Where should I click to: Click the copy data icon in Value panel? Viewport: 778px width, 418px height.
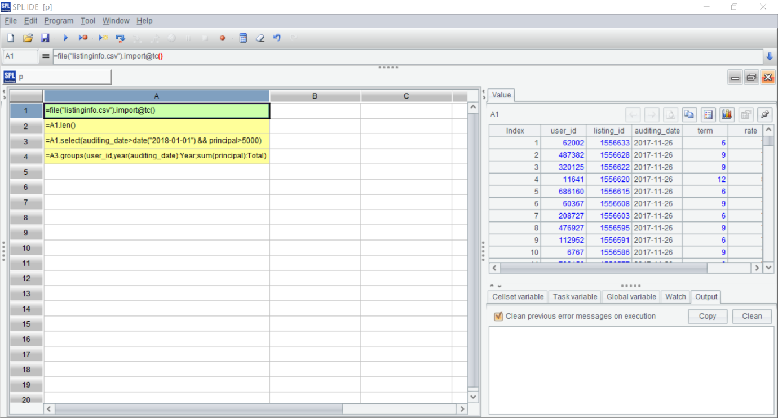tap(689, 114)
